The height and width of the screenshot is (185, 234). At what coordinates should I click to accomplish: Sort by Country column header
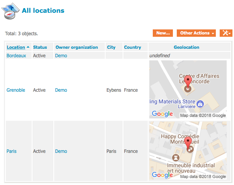click(132, 47)
